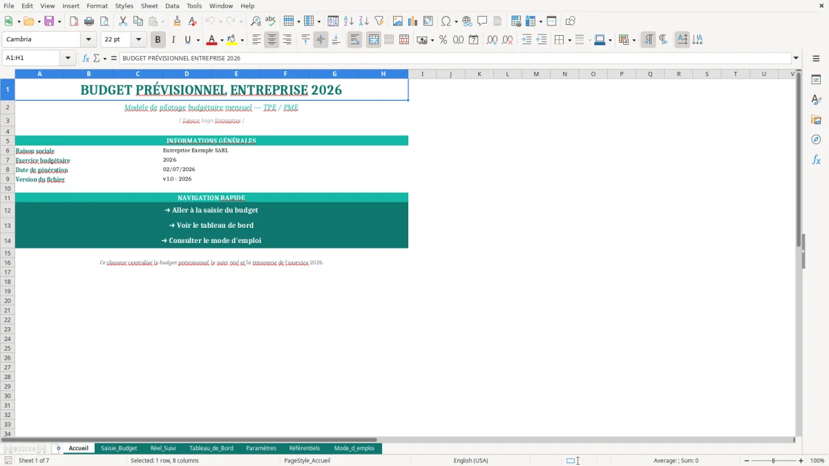Open the font color dropdown arrow

pyautogui.click(x=222, y=40)
